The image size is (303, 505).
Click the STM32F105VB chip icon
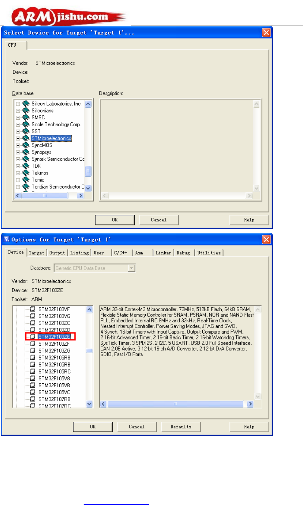(x=32, y=385)
